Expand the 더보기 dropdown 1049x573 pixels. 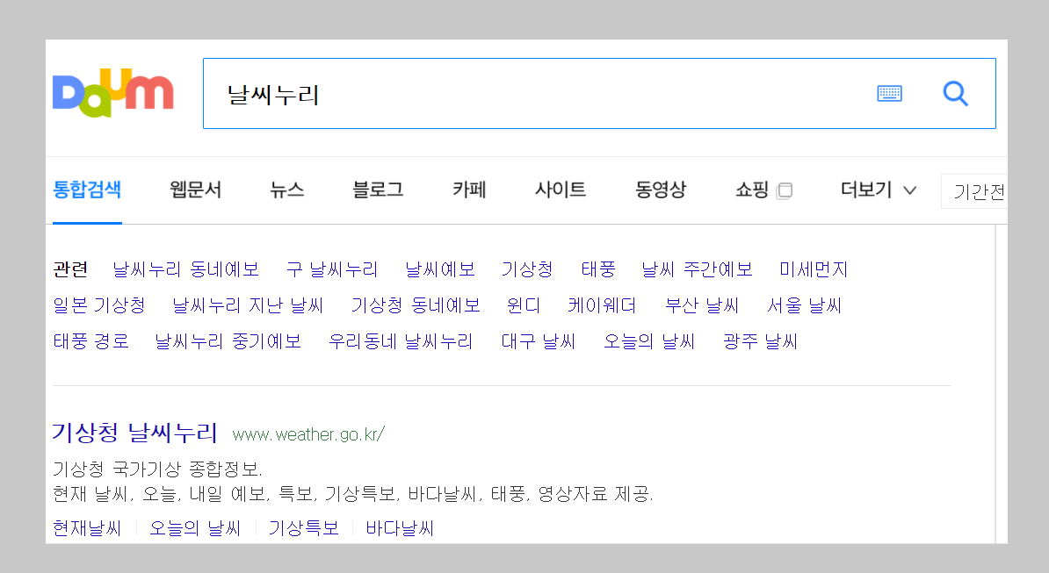878,190
